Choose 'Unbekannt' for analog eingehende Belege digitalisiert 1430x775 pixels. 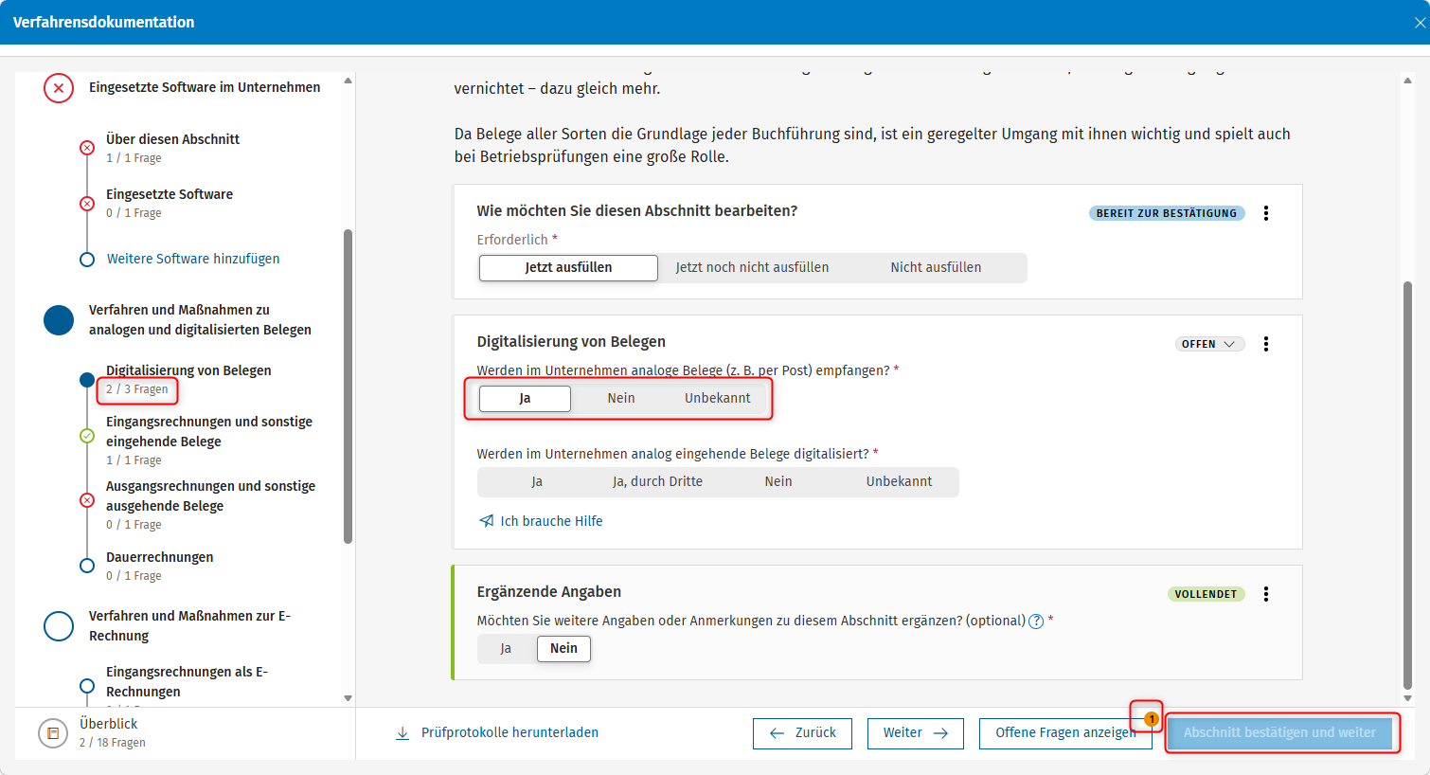(899, 482)
